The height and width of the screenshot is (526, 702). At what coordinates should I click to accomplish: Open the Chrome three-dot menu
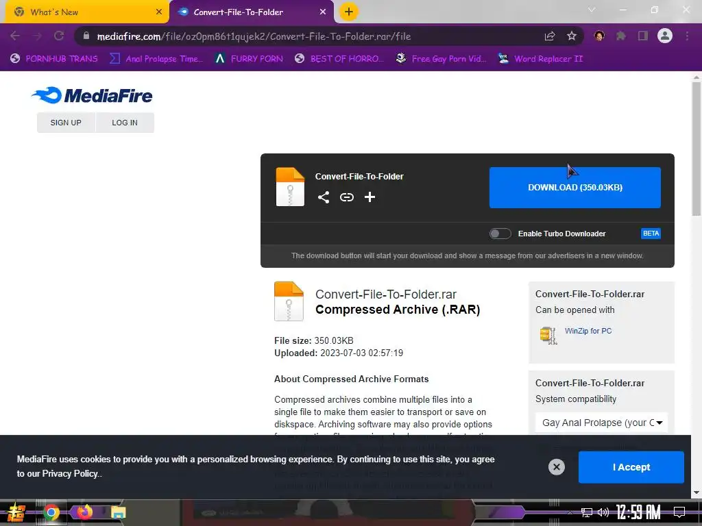[x=687, y=36]
